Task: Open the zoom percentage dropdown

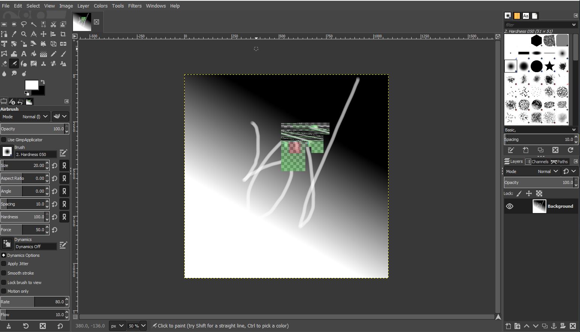Action: 143,326
